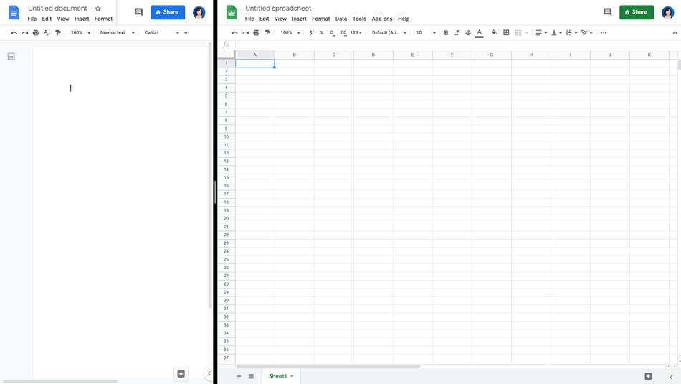Open the Insert menu in Docs
Image resolution: width=681 pixels, height=384 pixels.
point(82,19)
